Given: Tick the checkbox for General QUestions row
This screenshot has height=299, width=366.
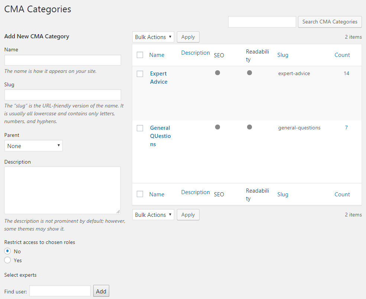Looking at the screenshot, I should pos(140,128).
